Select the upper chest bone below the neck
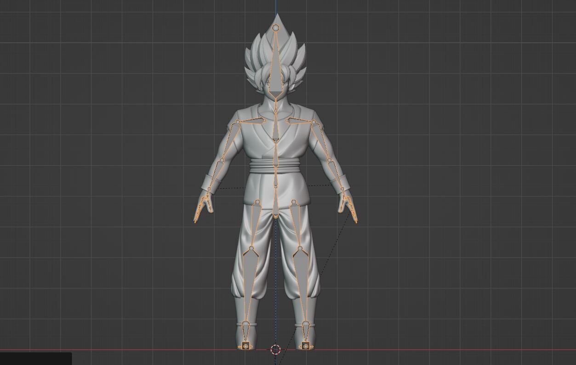576x365 pixels. 275,127
